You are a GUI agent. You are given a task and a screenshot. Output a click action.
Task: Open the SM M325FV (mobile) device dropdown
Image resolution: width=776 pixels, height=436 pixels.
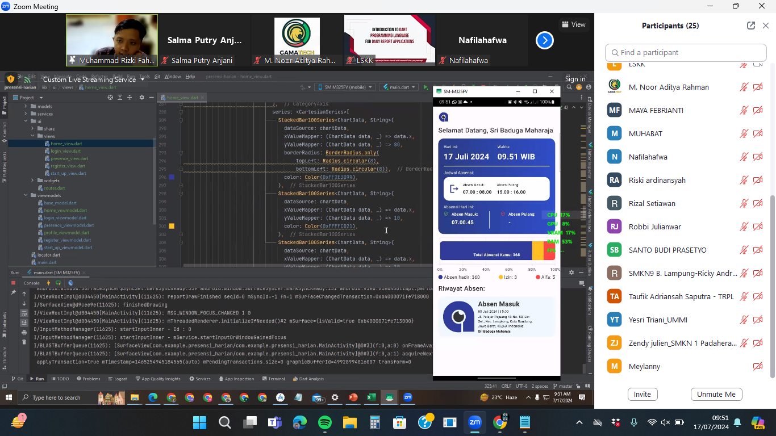344,87
